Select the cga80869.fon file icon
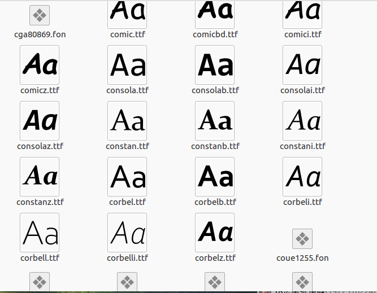This screenshot has height=293, width=377. [x=40, y=15]
